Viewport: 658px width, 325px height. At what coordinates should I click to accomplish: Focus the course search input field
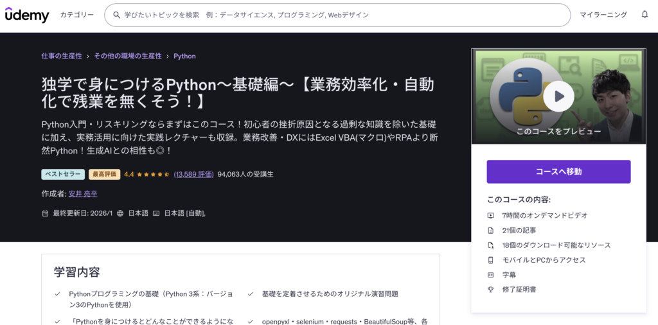click(341, 15)
